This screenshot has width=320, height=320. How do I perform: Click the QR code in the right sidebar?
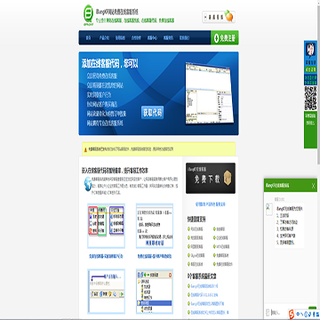pyautogui.click(x=310, y=98)
